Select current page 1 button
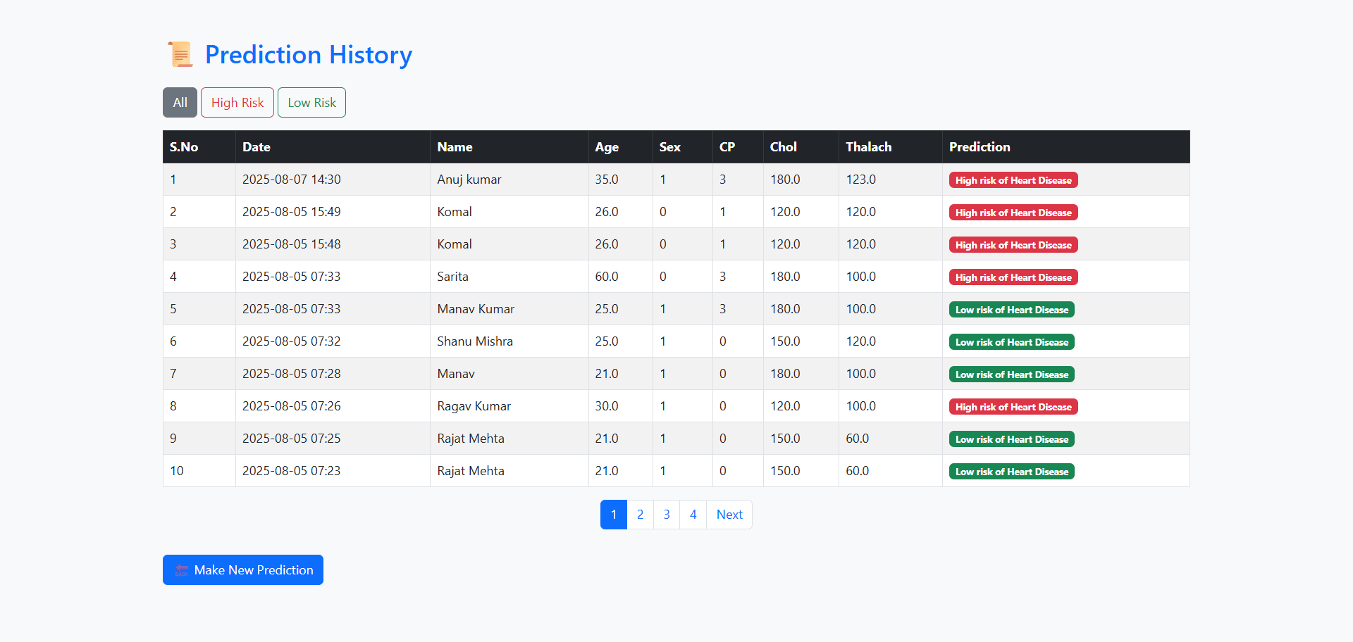The height and width of the screenshot is (642, 1353). pos(614,515)
